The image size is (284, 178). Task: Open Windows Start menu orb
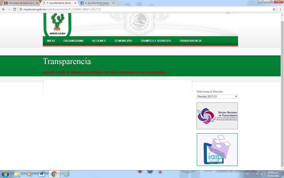pos(5,174)
